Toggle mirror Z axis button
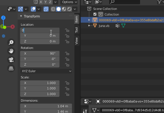164x113 pixels. coord(50,2)
